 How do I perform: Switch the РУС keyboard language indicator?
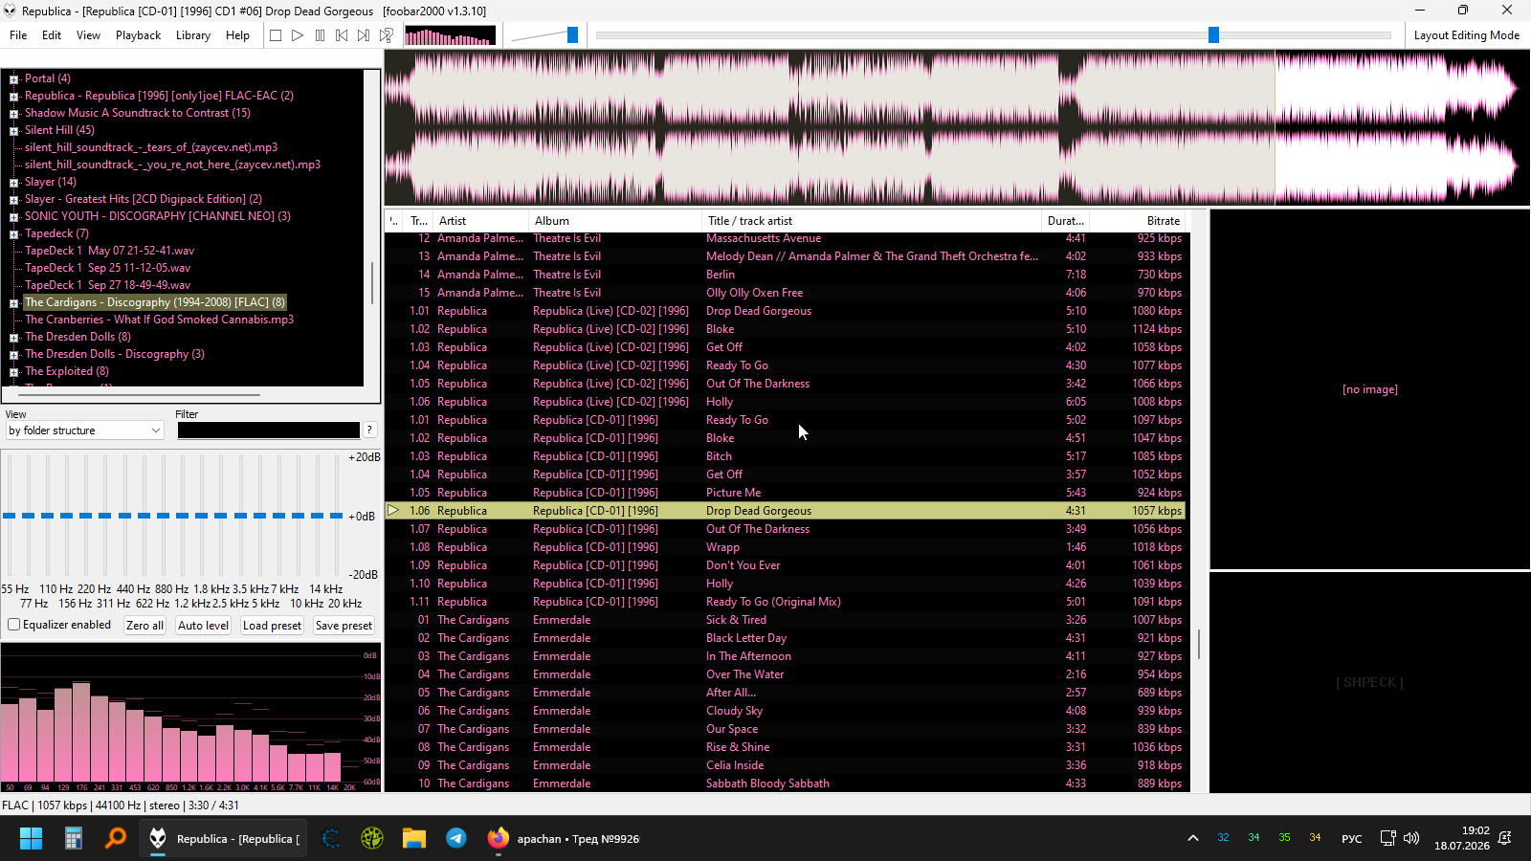(x=1351, y=839)
